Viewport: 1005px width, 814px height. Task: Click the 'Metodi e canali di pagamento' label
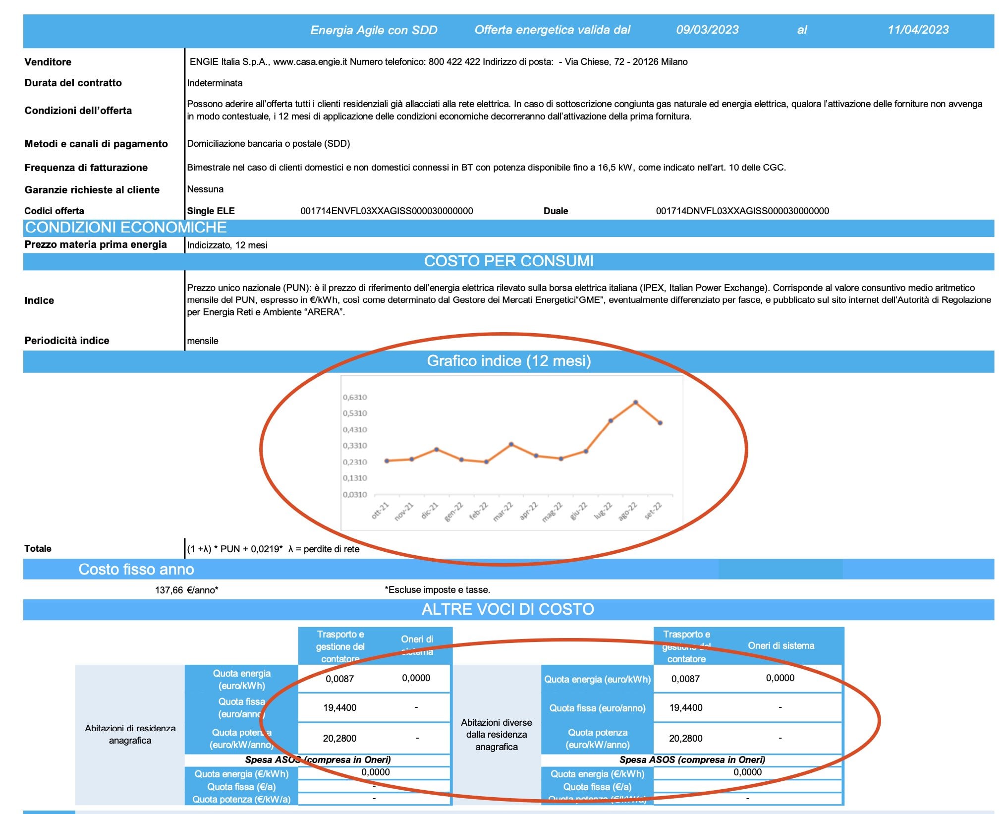point(96,144)
